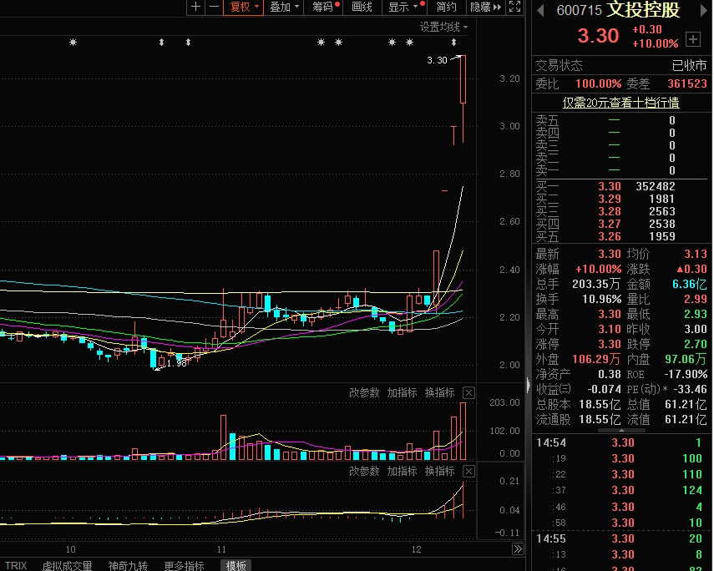This screenshot has height=571, width=714.
Task: Add stock to watchlist plus icon
Action: 692,39
